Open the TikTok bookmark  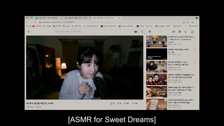(x=145, y=26)
